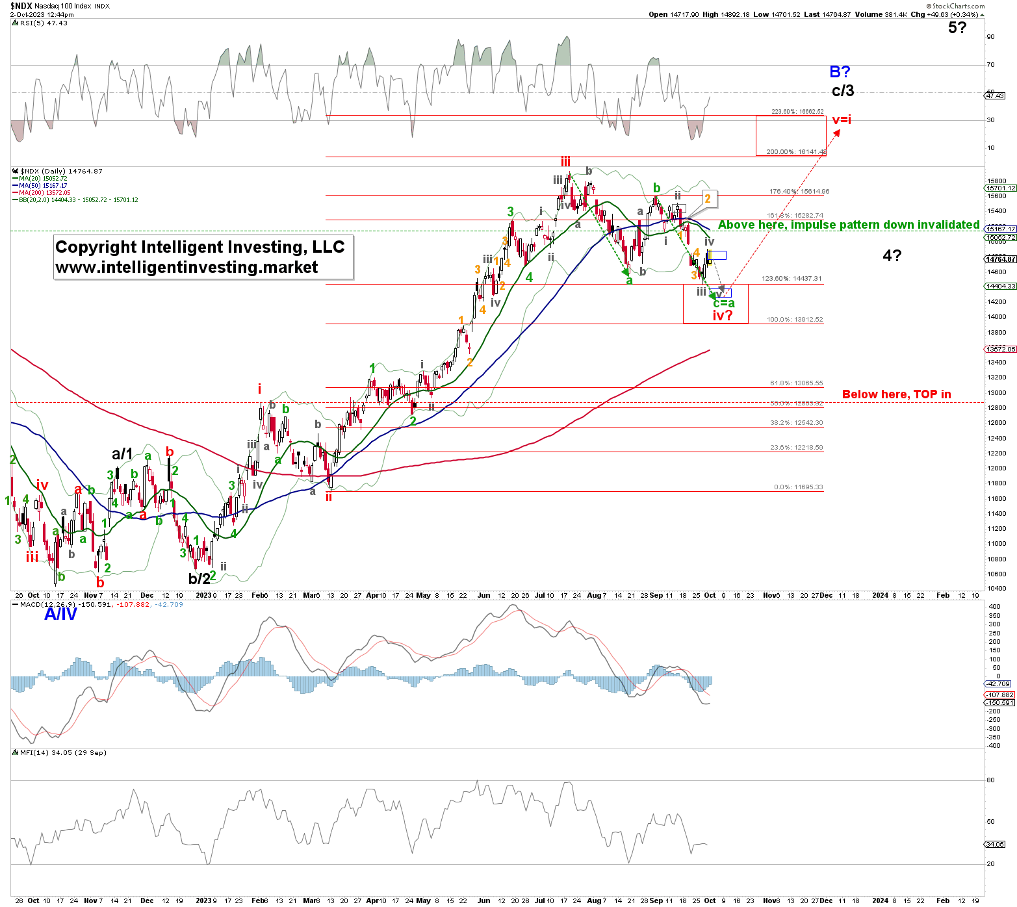This screenshot has width=1017, height=907.
Task: Click the green 'c=a' label
Action: coord(724,303)
